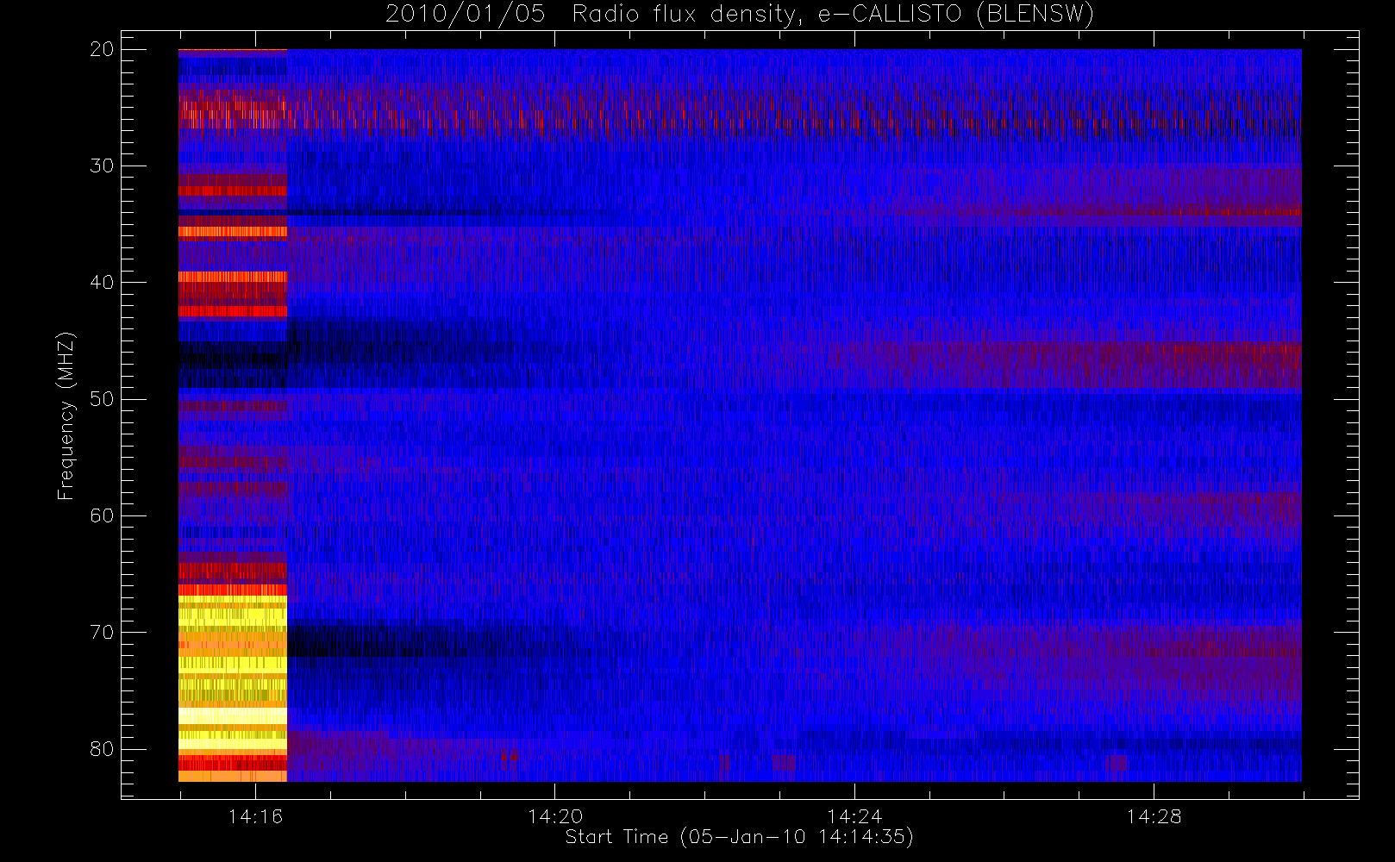Click the 14:16 time tick label
Screen dimensions: 1395x862
click(x=255, y=816)
